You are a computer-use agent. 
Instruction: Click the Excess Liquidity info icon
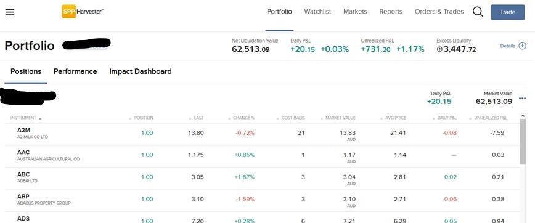pos(439,49)
